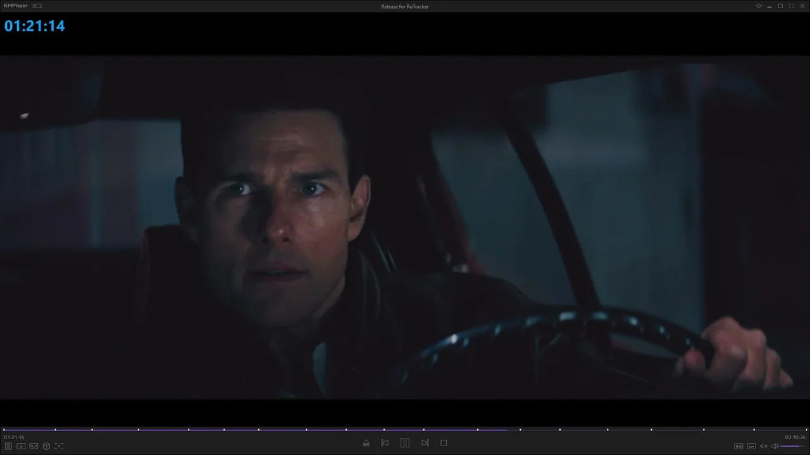Pause the video playback

click(x=405, y=443)
